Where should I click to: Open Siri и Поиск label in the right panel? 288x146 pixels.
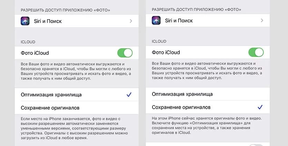179,21
